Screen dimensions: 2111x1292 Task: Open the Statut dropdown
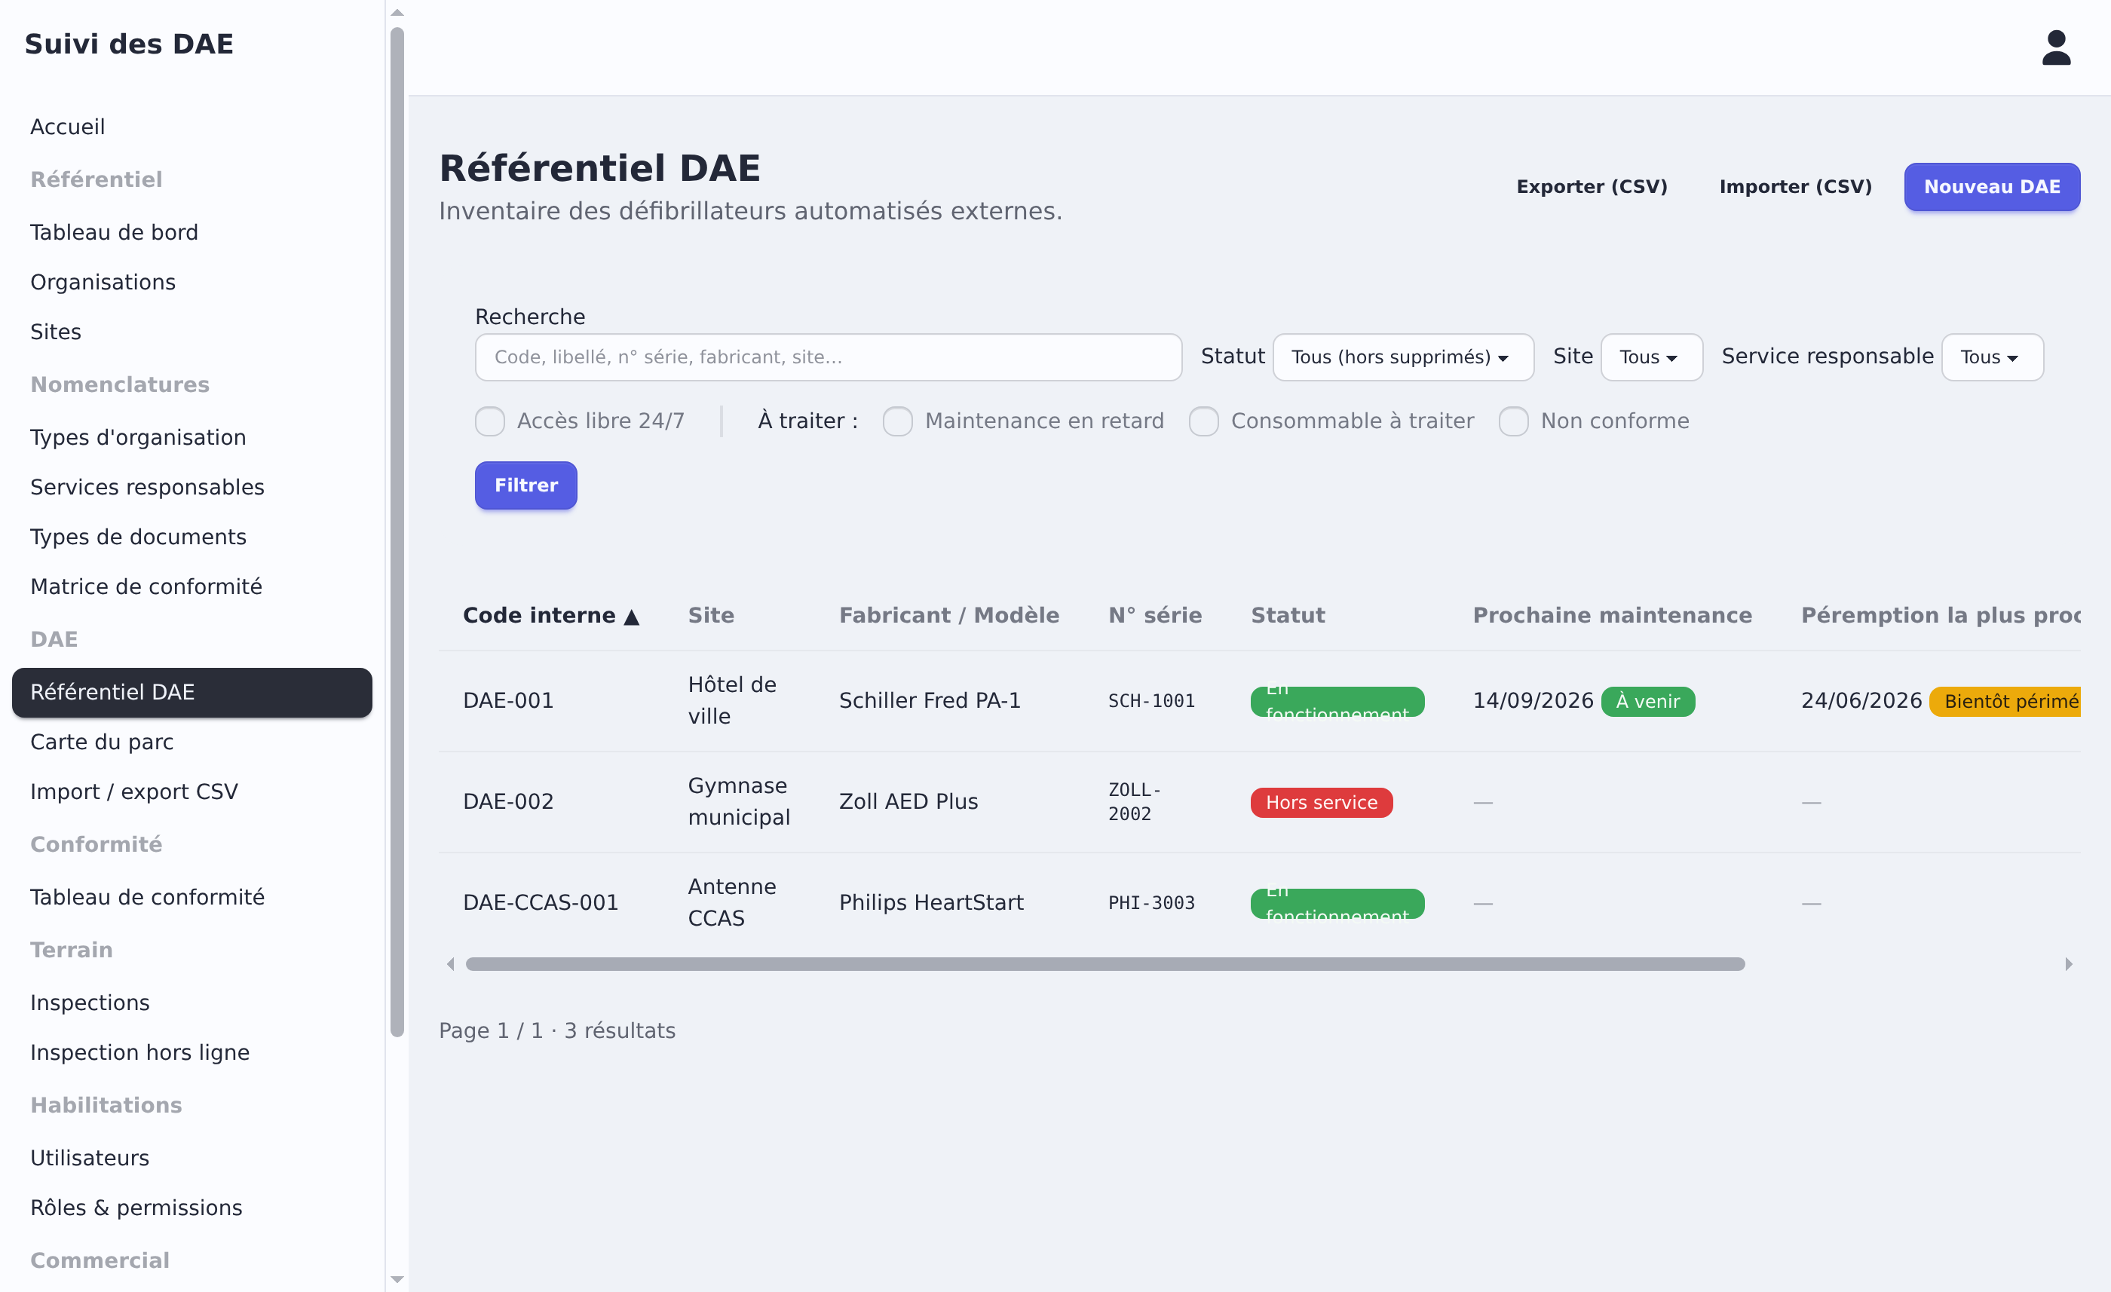1403,357
